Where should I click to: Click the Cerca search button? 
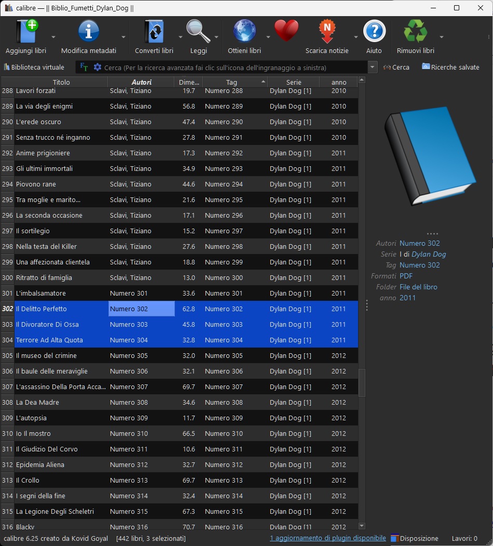tap(396, 67)
